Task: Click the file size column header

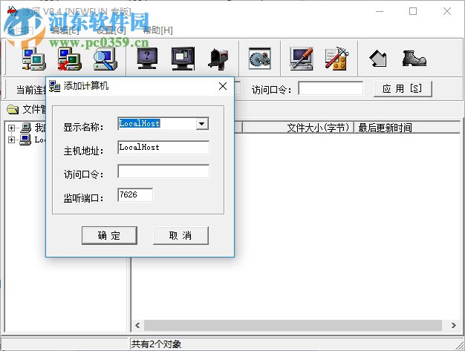Action: 298,128
